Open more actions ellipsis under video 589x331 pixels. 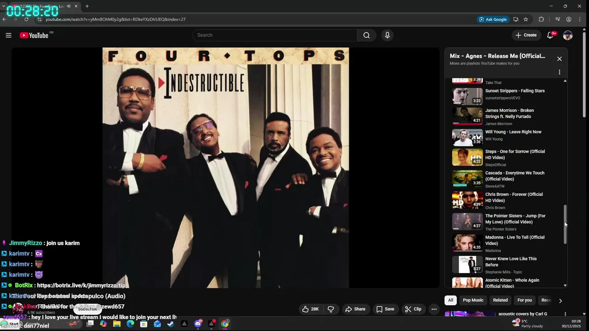[x=433, y=309]
